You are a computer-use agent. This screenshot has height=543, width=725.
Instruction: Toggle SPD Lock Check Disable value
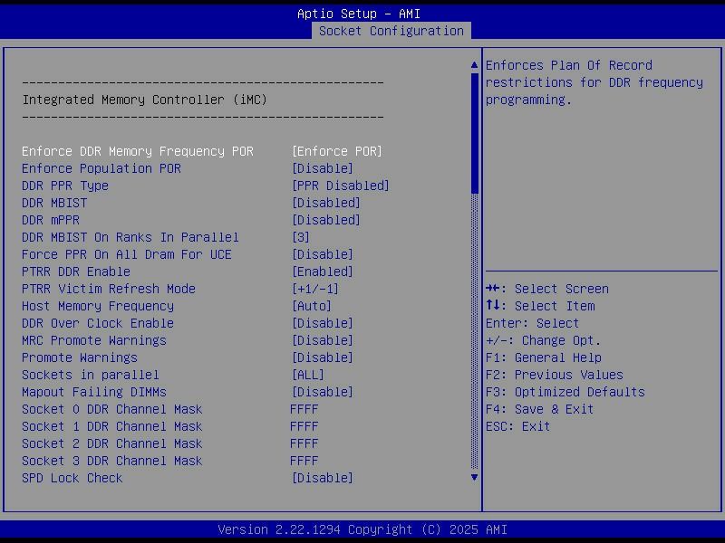coord(323,478)
